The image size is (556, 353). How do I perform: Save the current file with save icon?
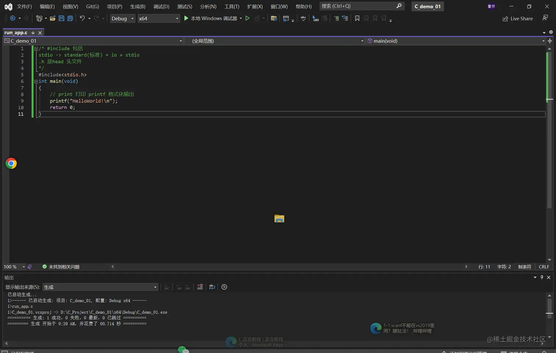tap(61, 18)
